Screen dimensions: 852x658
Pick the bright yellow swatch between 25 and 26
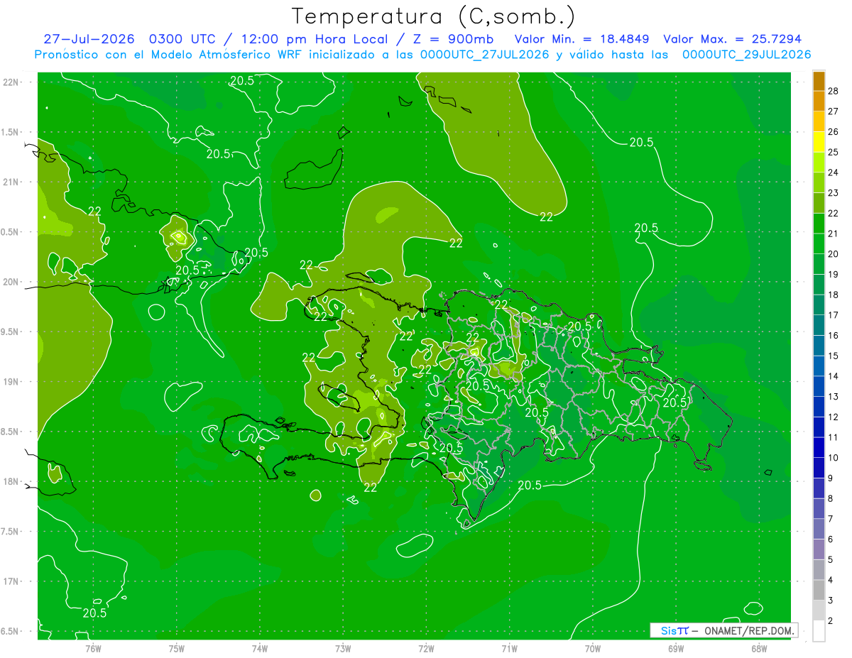point(819,142)
